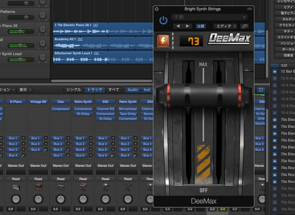
Task: Click the loop icon on 70s Electric Piano 28.1 region
Action: tap(96, 25)
